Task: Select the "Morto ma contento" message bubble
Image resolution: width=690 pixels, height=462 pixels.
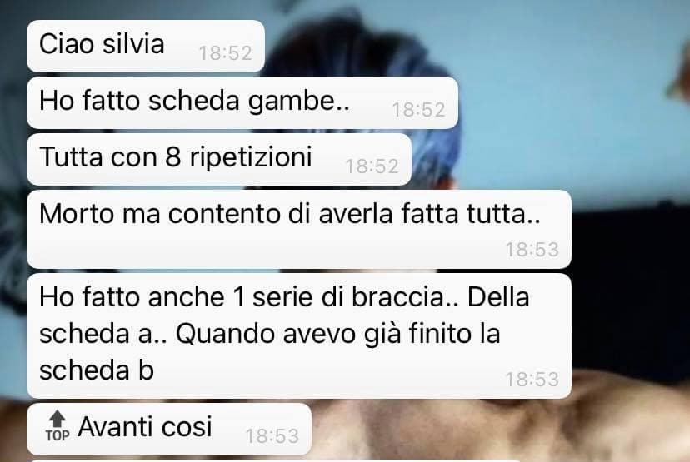Action: click(299, 230)
